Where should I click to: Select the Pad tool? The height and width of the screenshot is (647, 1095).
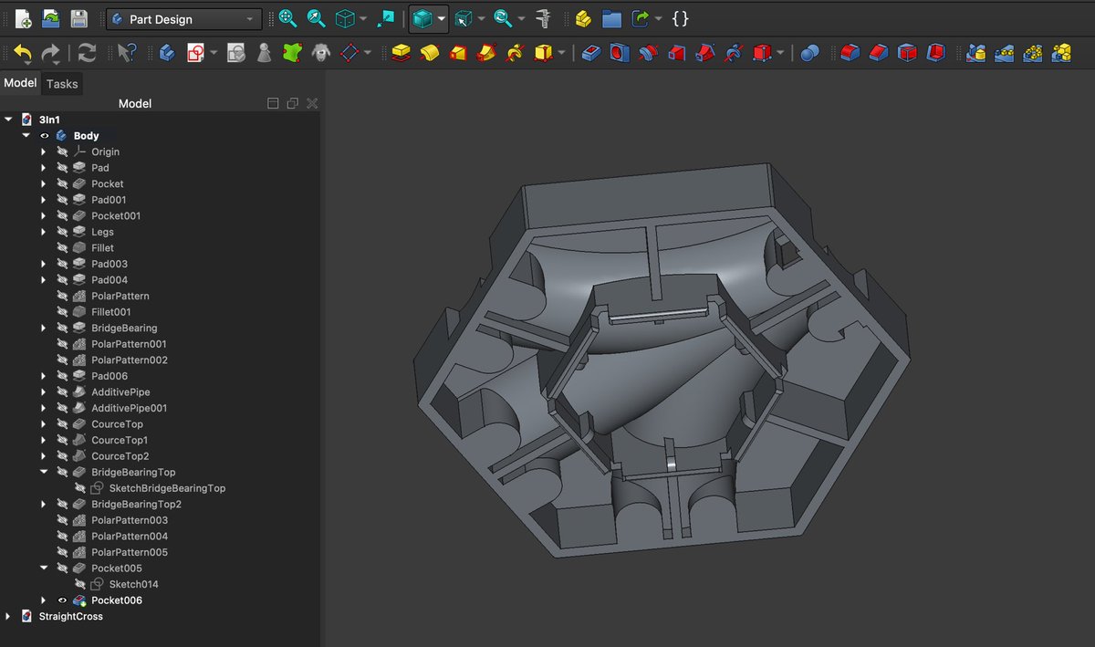click(400, 54)
